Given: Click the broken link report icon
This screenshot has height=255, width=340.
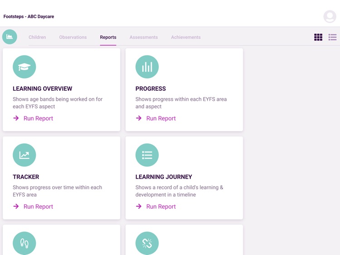Looking at the screenshot, I should [x=147, y=243].
